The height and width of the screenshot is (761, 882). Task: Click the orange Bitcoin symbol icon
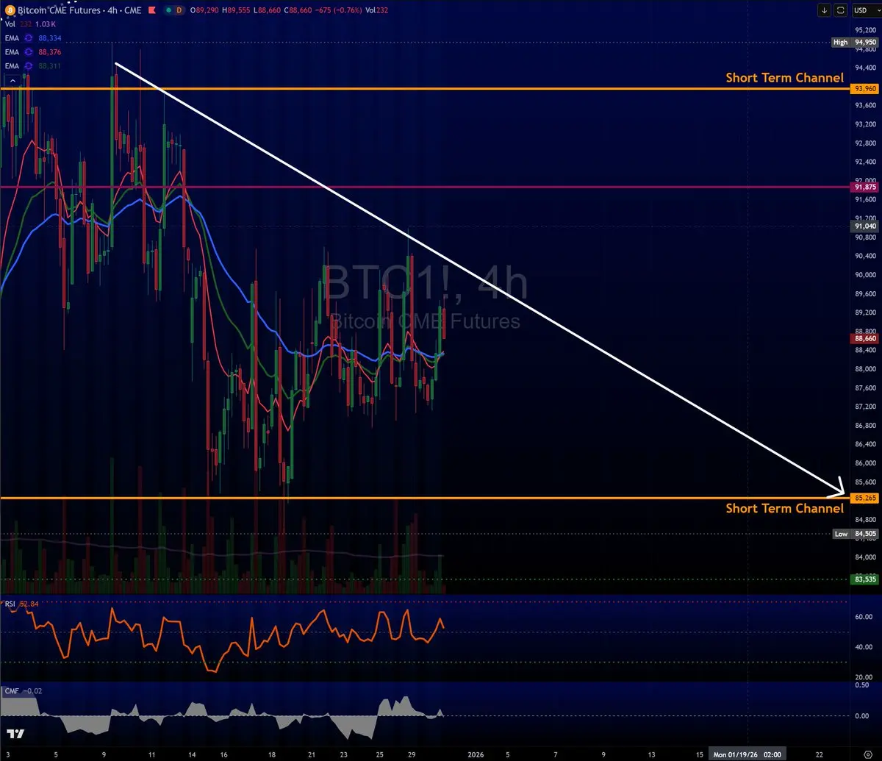(10, 10)
